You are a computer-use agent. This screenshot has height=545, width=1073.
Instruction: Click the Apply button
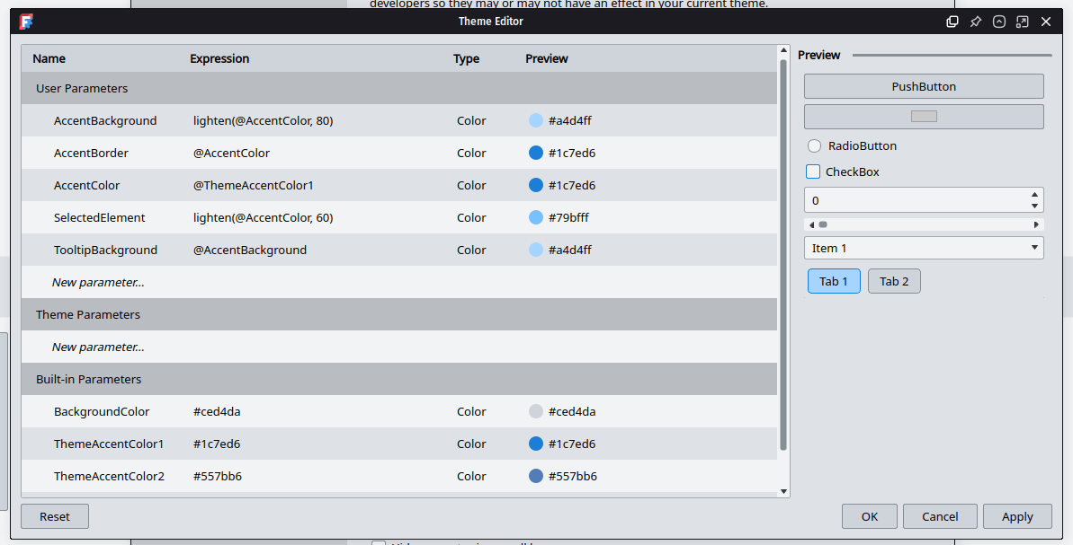click(1017, 516)
